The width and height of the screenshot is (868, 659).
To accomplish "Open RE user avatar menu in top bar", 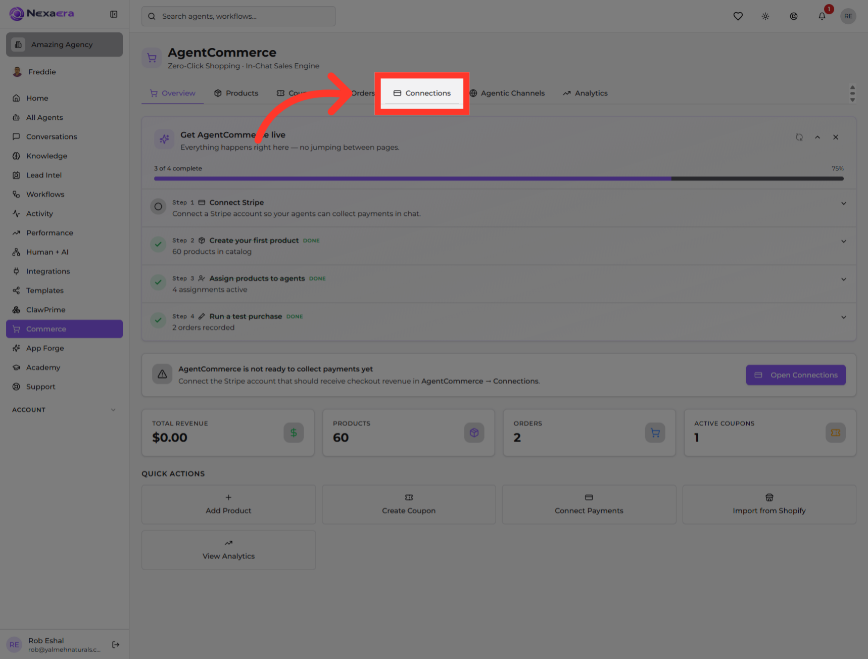I will pyautogui.click(x=848, y=16).
